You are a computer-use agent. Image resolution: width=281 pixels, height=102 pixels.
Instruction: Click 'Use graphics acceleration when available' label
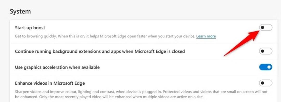coord(57,67)
